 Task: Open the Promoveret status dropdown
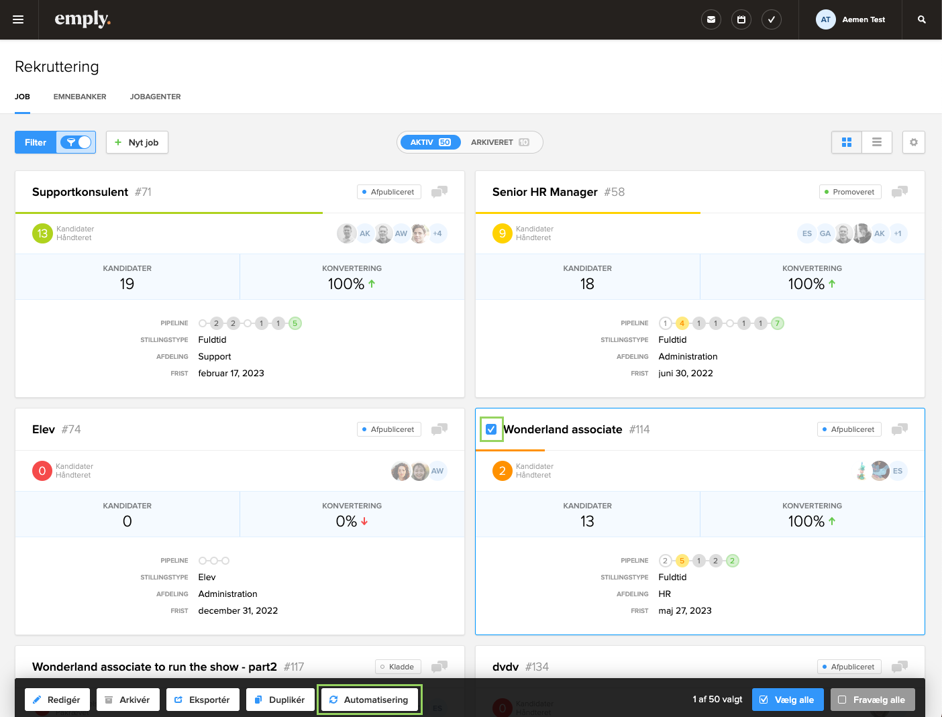click(x=849, y=192)
